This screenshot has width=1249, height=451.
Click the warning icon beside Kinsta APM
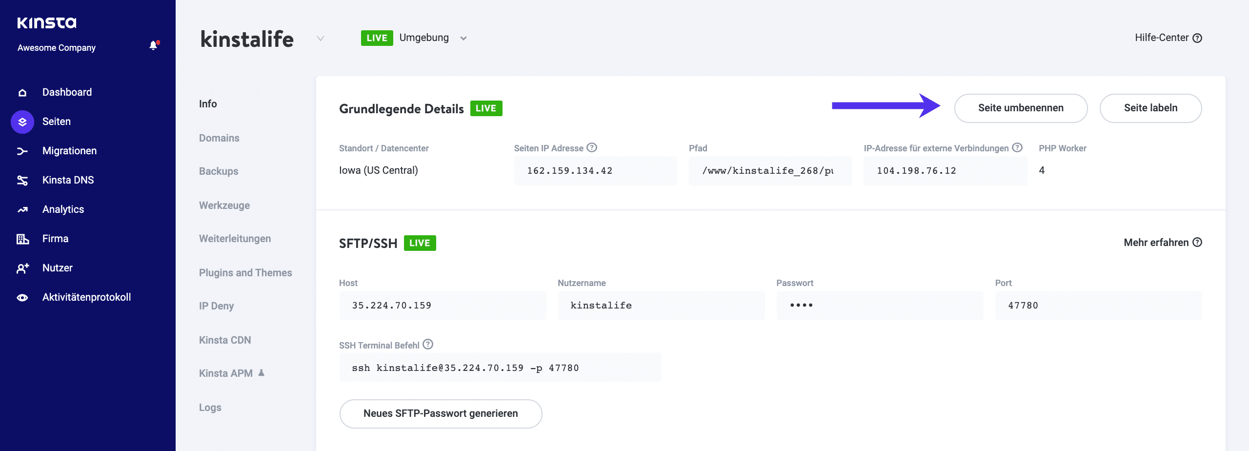point(262,373)
